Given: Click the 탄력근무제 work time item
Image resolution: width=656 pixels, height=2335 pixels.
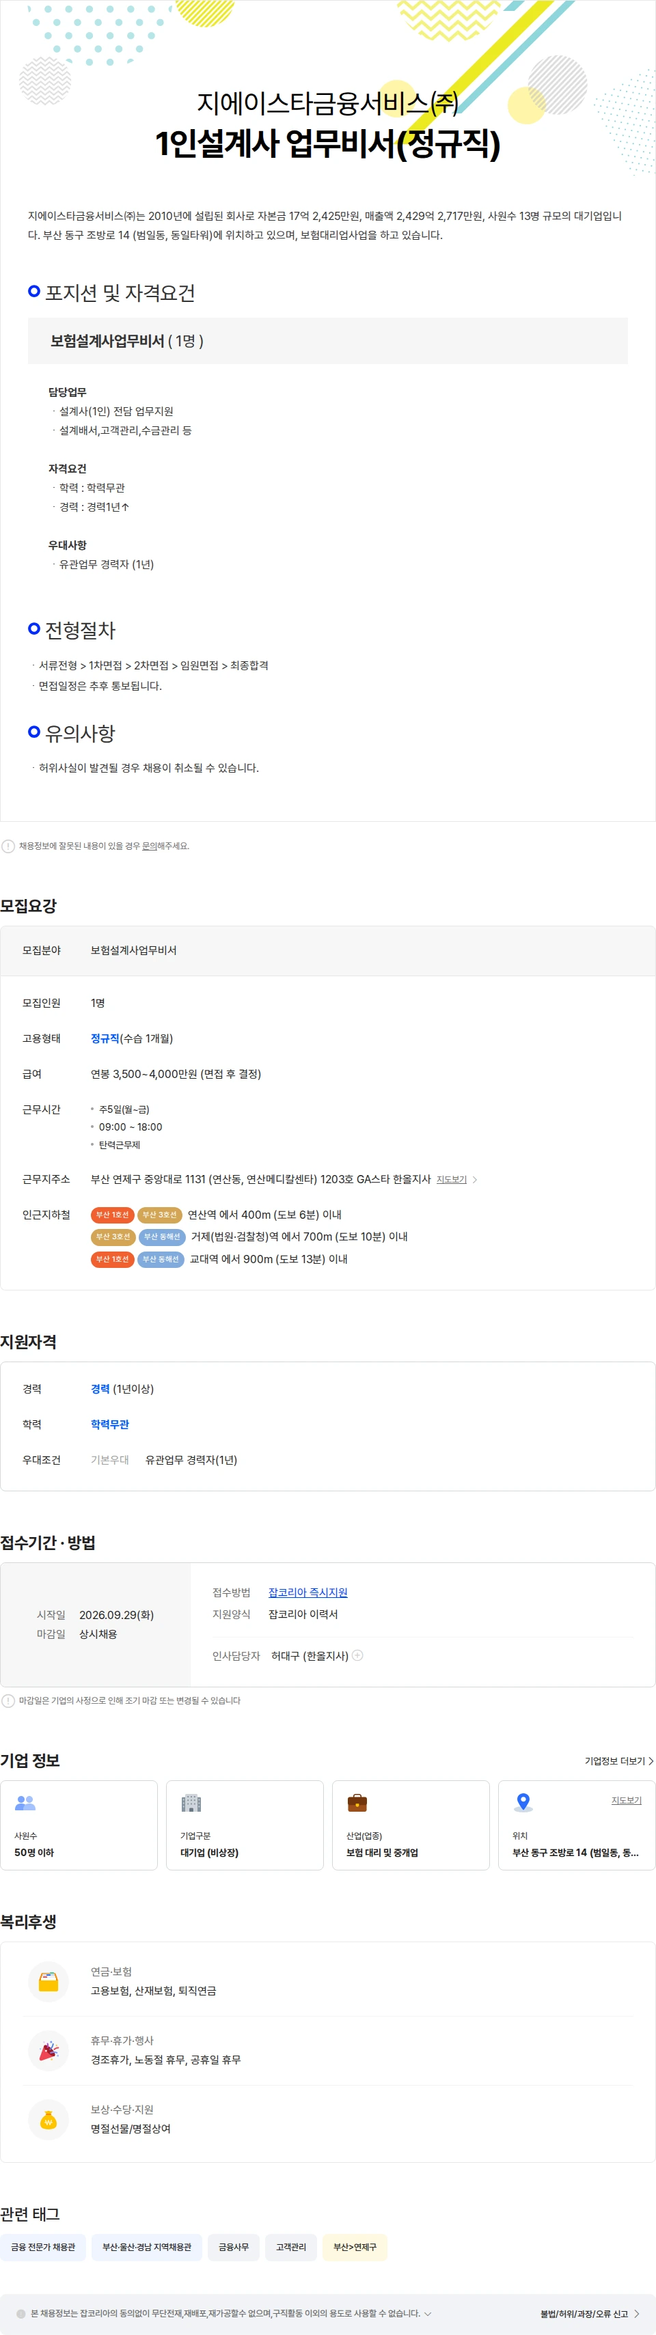Looking at the screenshot, I should tap(120, 1145).
